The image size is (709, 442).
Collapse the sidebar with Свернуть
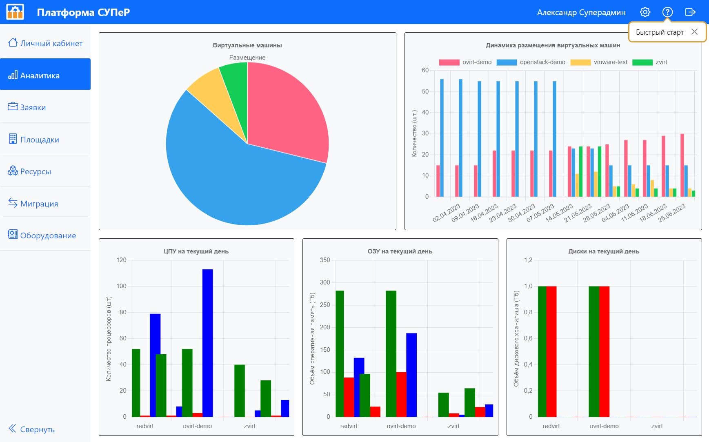32,429
